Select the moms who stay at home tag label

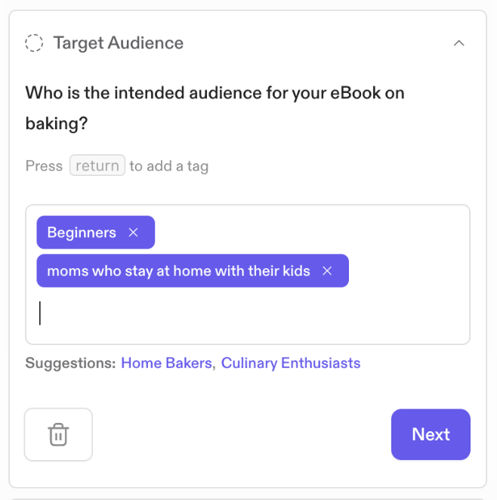pyautogui.click(x=178, y=271)
